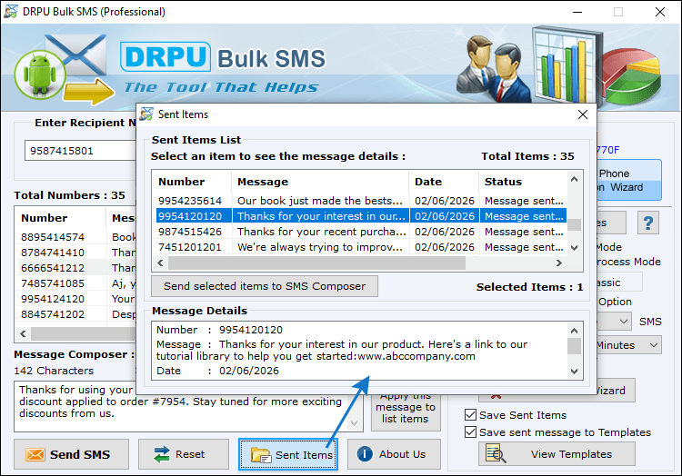The width and height of the screenshot is (682, 476).
Task: Toggle the Save Sent Items checkbox
Action: pyautogui.click(x=470, y=415)
